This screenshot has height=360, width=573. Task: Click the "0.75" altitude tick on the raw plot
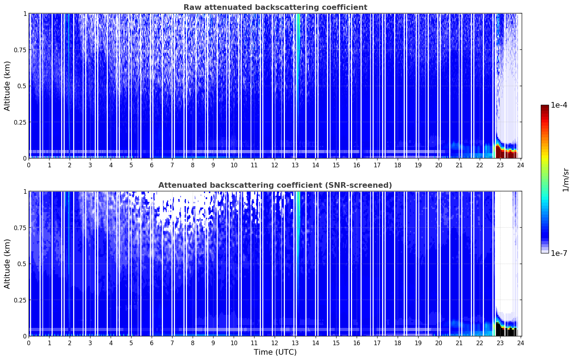[20, 50]
